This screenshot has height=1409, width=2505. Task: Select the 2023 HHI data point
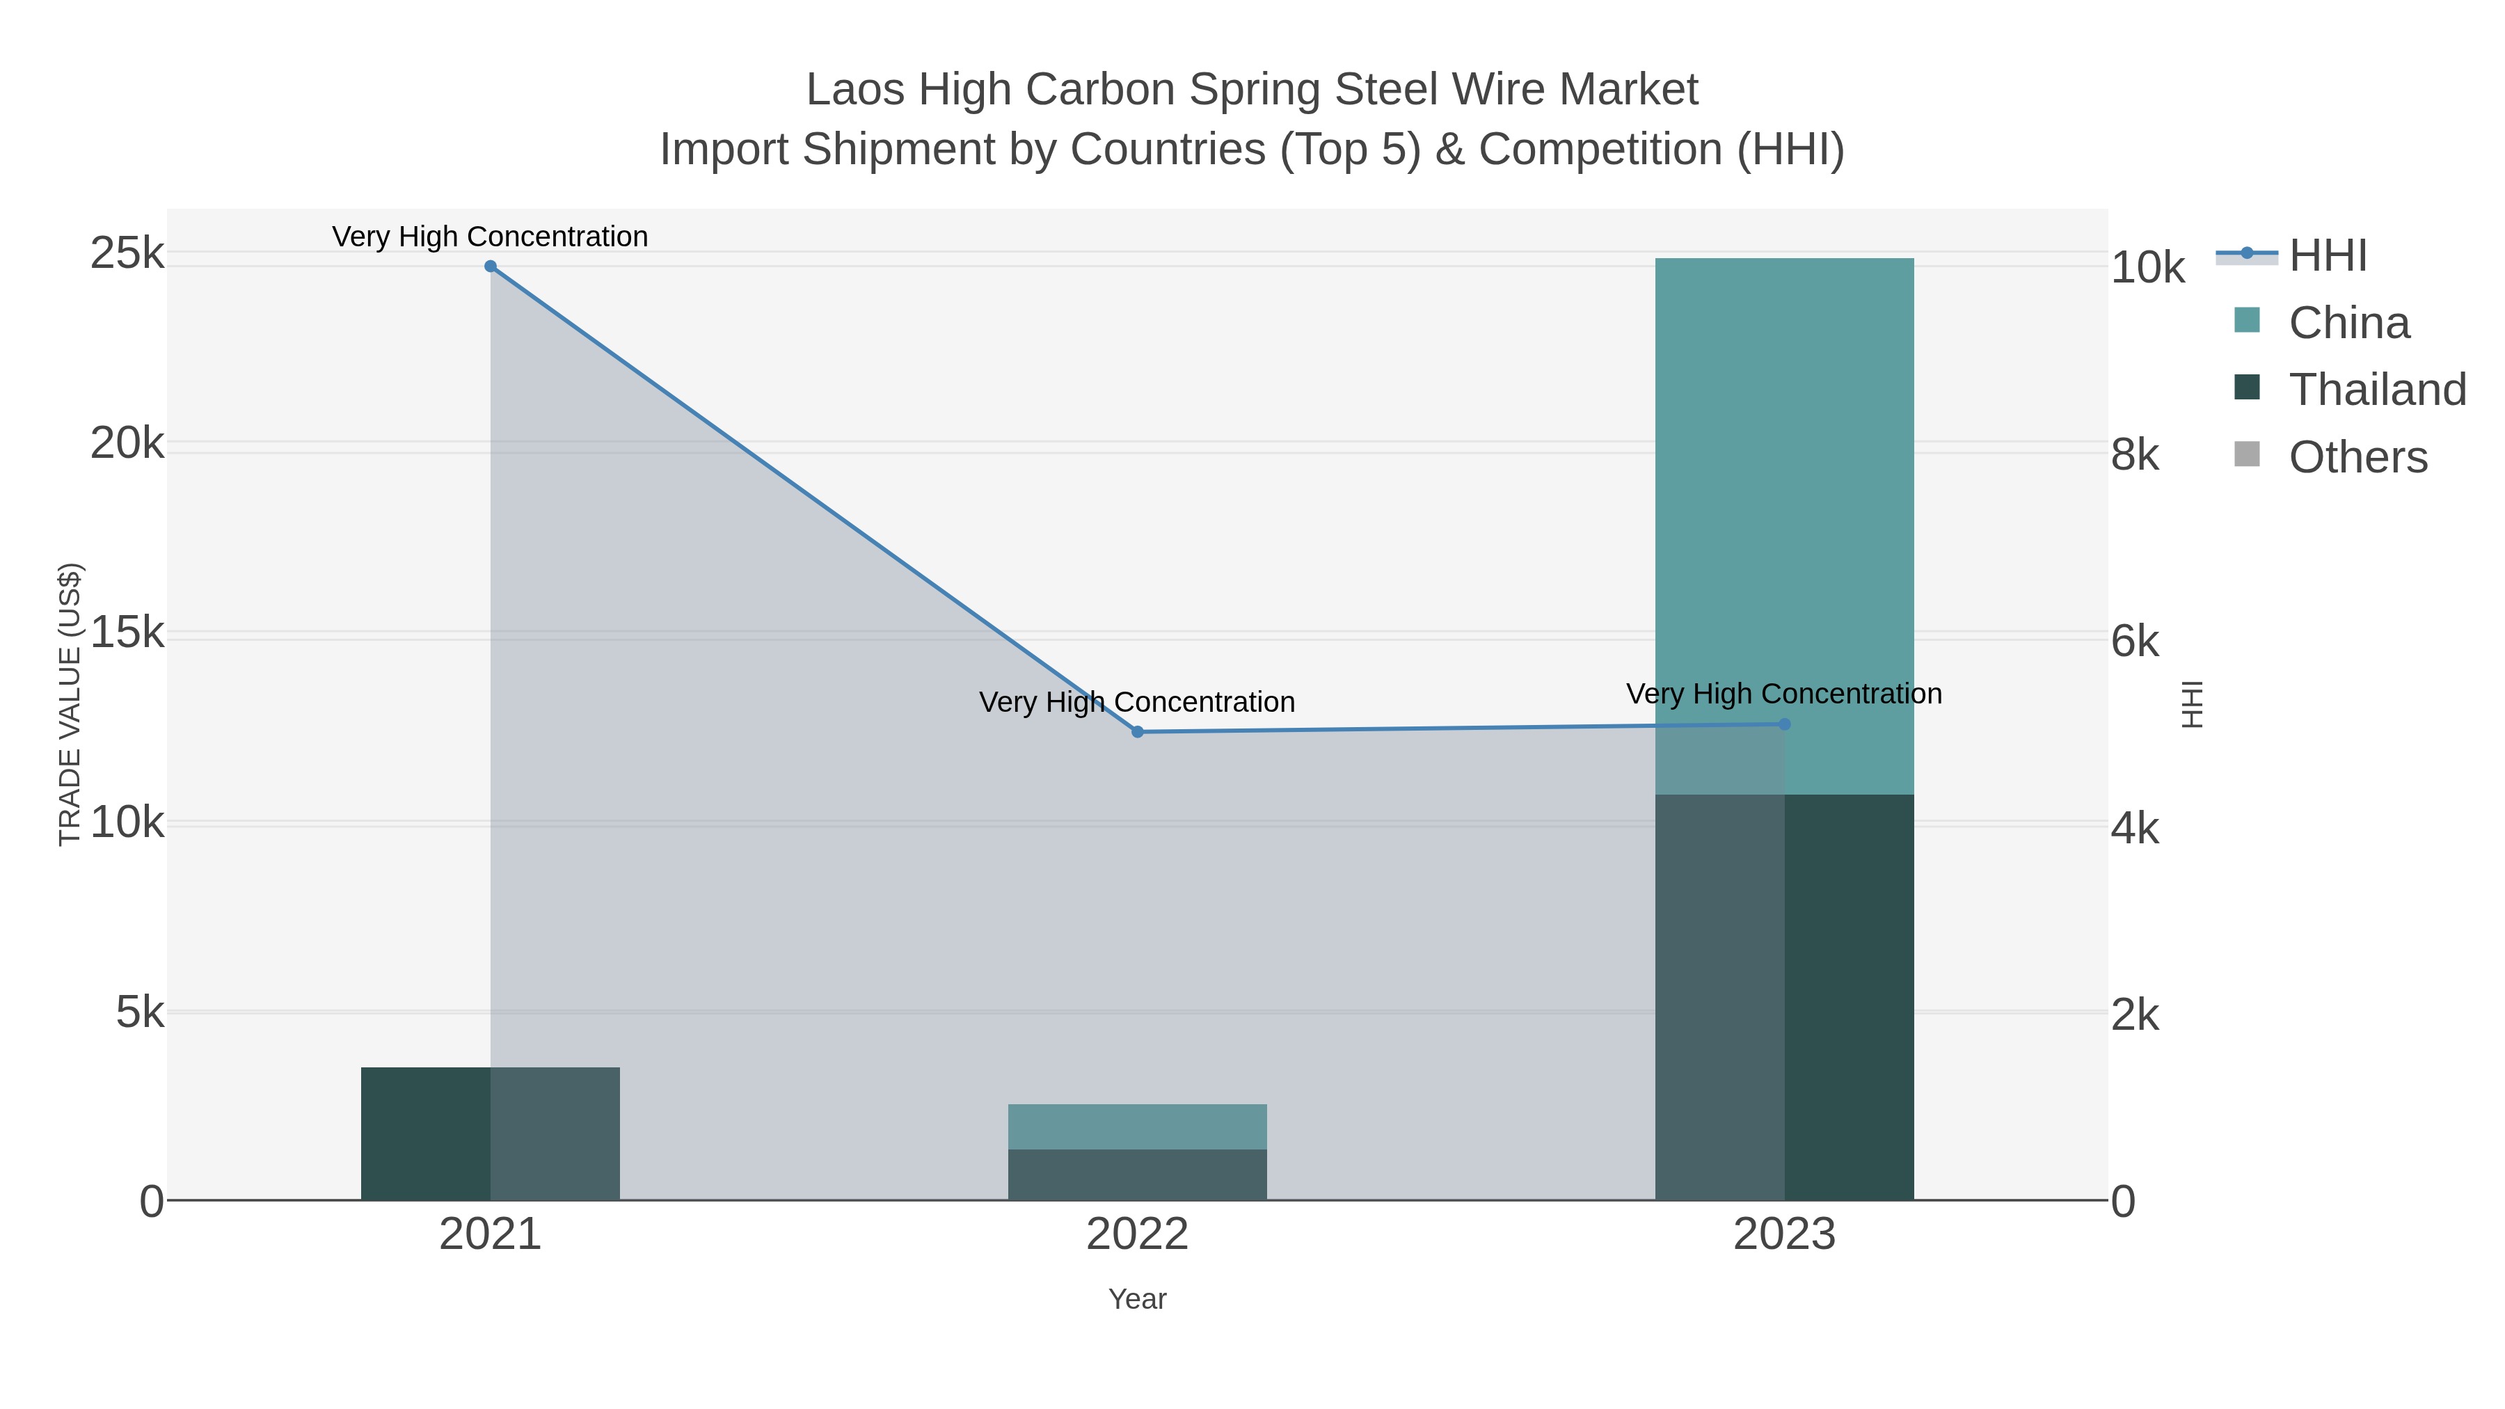coord(1784,724)
